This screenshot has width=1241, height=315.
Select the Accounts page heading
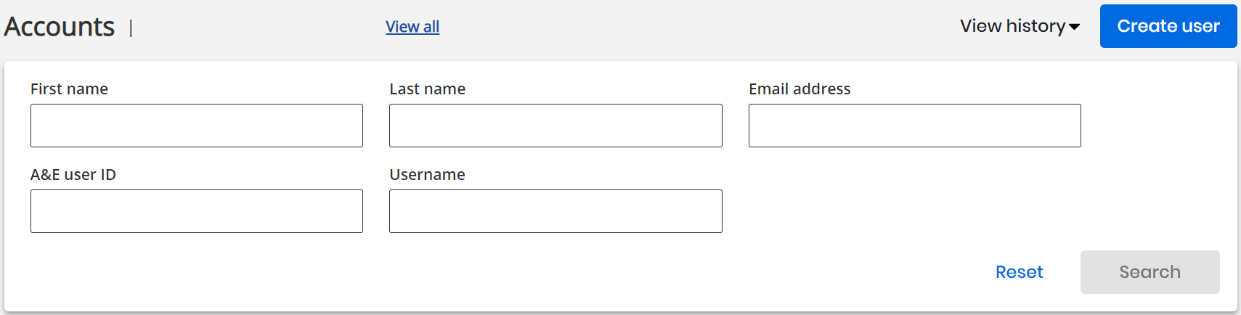tap(60, 27)
